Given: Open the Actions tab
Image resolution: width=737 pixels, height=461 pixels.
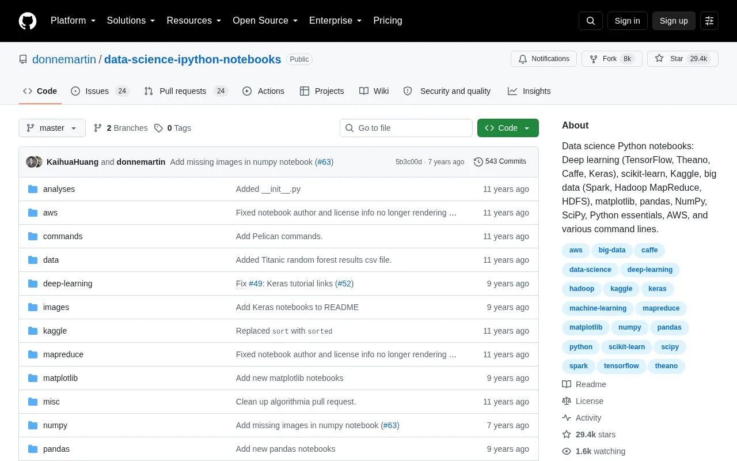Looking at the screenshot, I should 263,91.
